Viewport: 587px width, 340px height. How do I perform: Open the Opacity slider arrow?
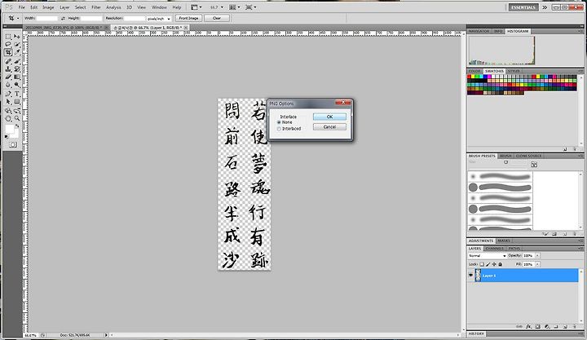537,256
